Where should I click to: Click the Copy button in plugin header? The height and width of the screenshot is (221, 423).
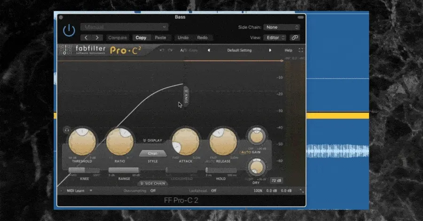point(141,38)
